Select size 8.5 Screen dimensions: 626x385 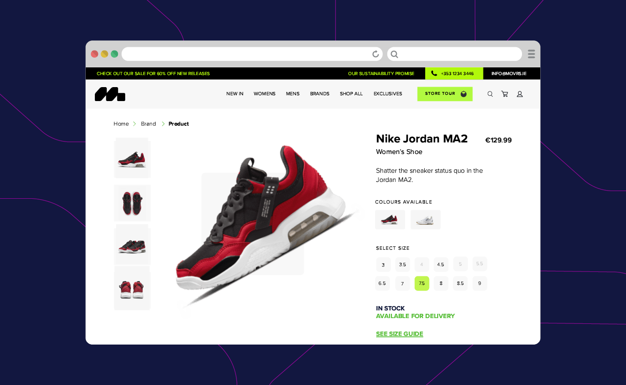pos(460,283)
